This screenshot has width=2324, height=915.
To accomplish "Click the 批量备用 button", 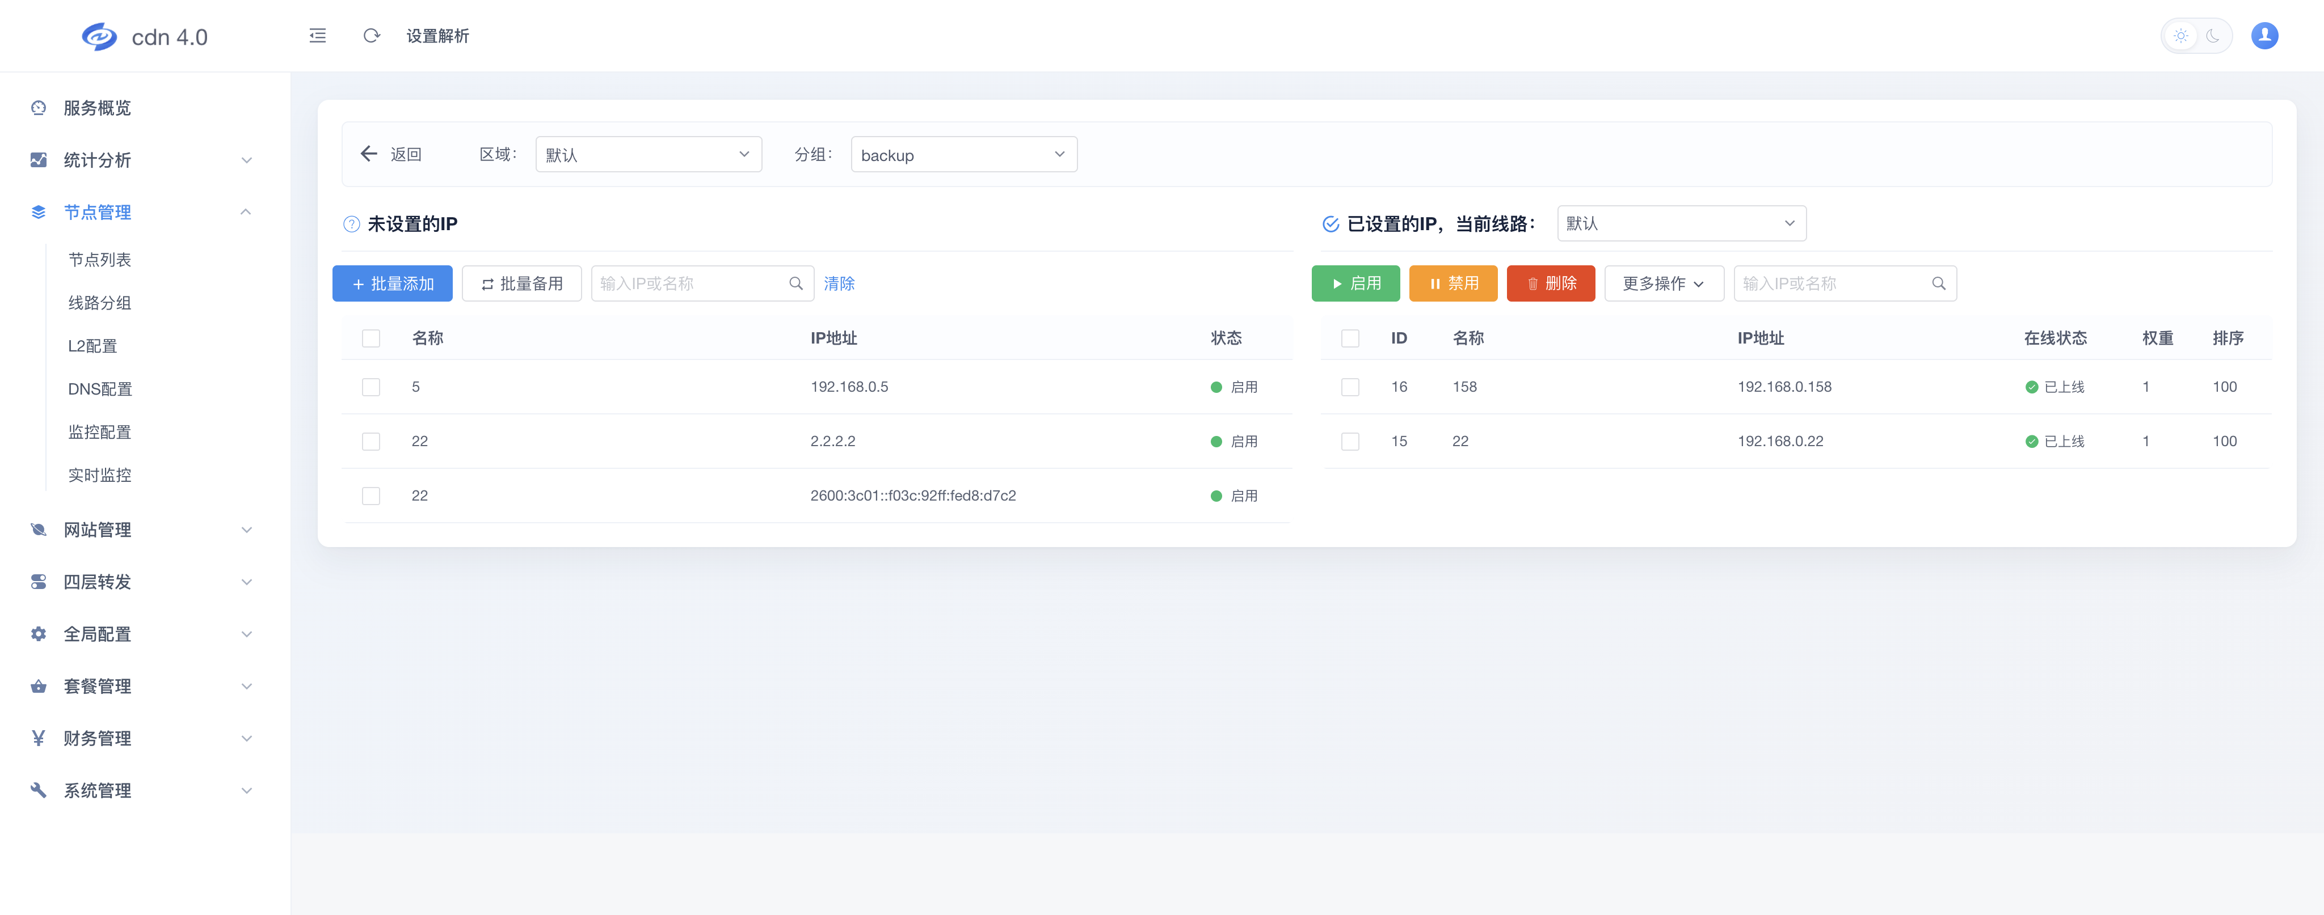I will [x=521, y=284].
